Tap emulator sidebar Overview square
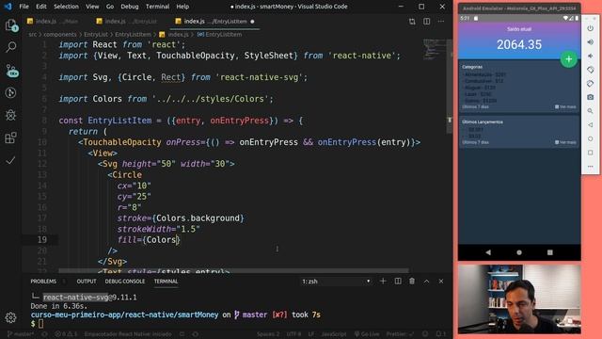This screenshot has height=339, width=602. coord(591,153)
